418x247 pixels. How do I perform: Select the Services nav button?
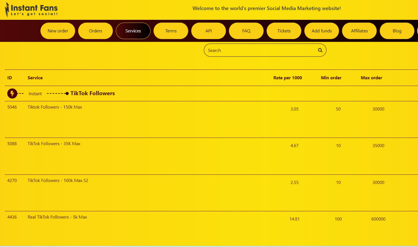coord(133,31)
